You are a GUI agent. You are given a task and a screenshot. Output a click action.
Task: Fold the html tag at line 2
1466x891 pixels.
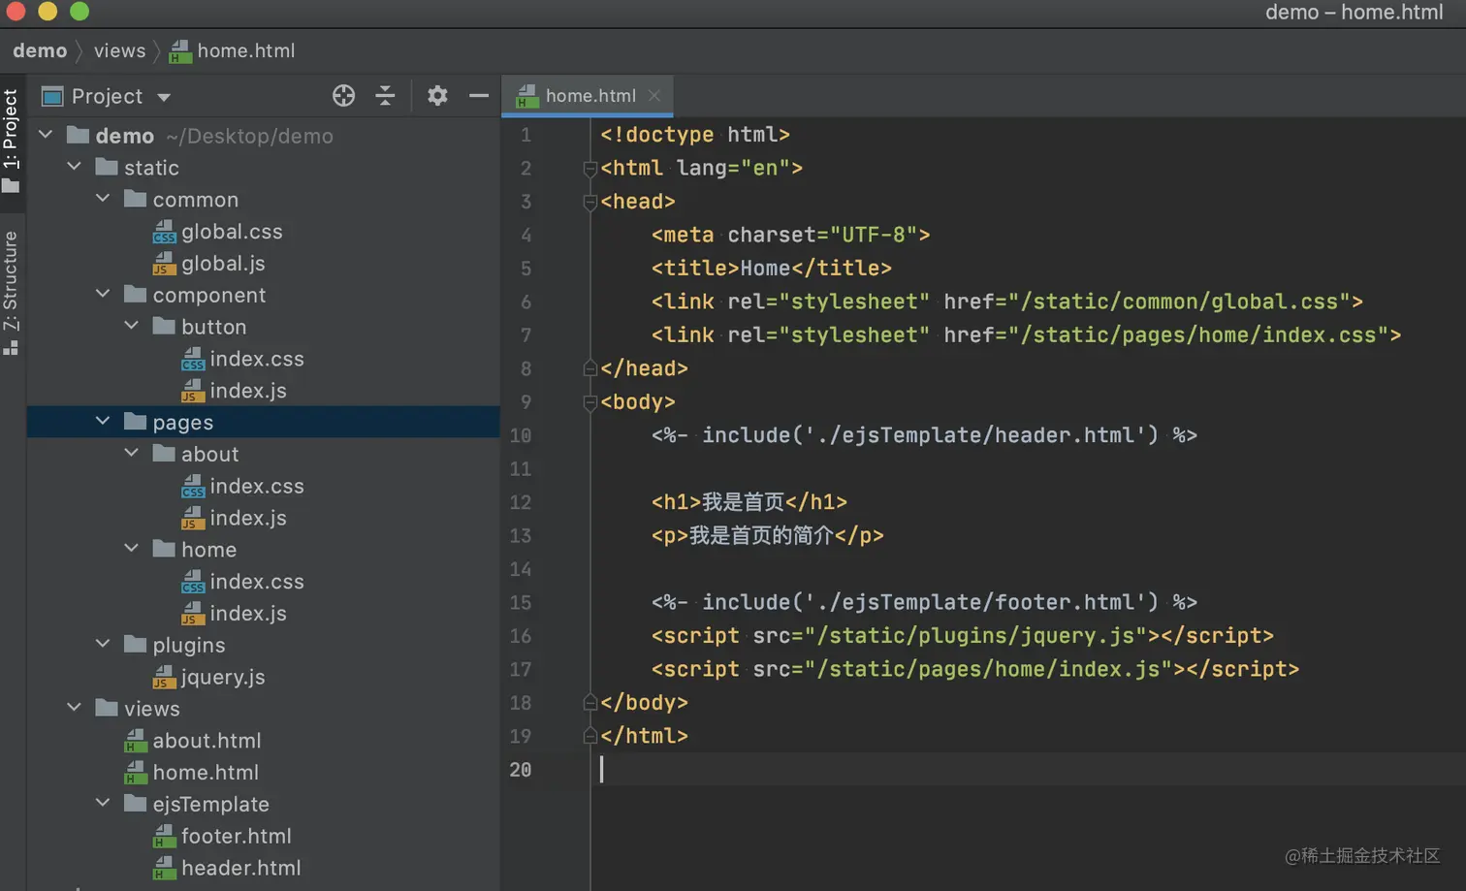click(x=590, y=168)
